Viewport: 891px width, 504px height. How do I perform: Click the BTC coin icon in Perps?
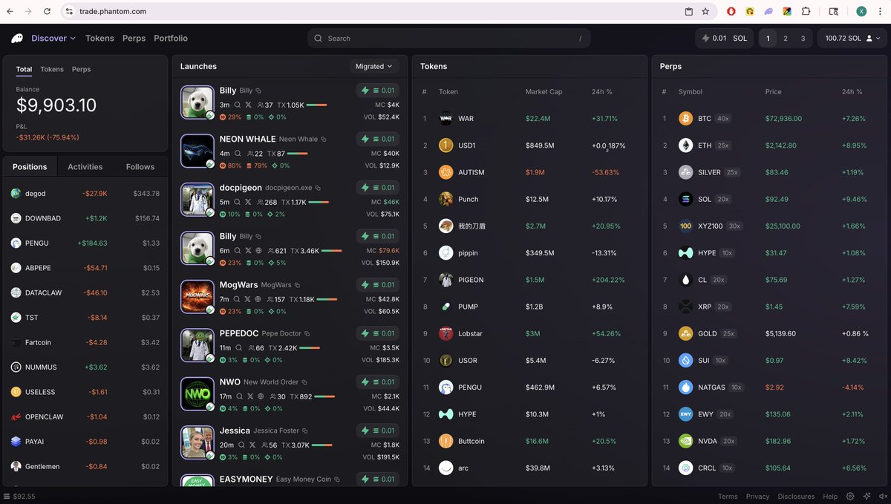coord(685,119)
